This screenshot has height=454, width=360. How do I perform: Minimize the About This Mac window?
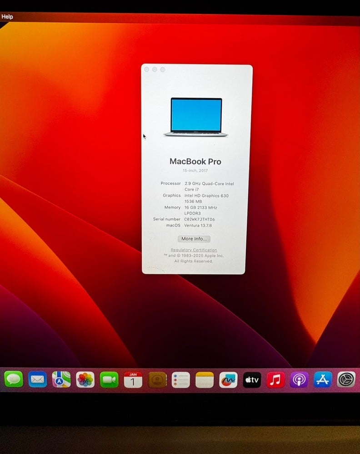(x=155, y=69)
